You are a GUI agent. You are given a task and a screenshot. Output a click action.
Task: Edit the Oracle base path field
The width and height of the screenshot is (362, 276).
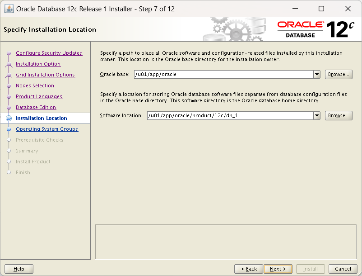coord(224,75)
